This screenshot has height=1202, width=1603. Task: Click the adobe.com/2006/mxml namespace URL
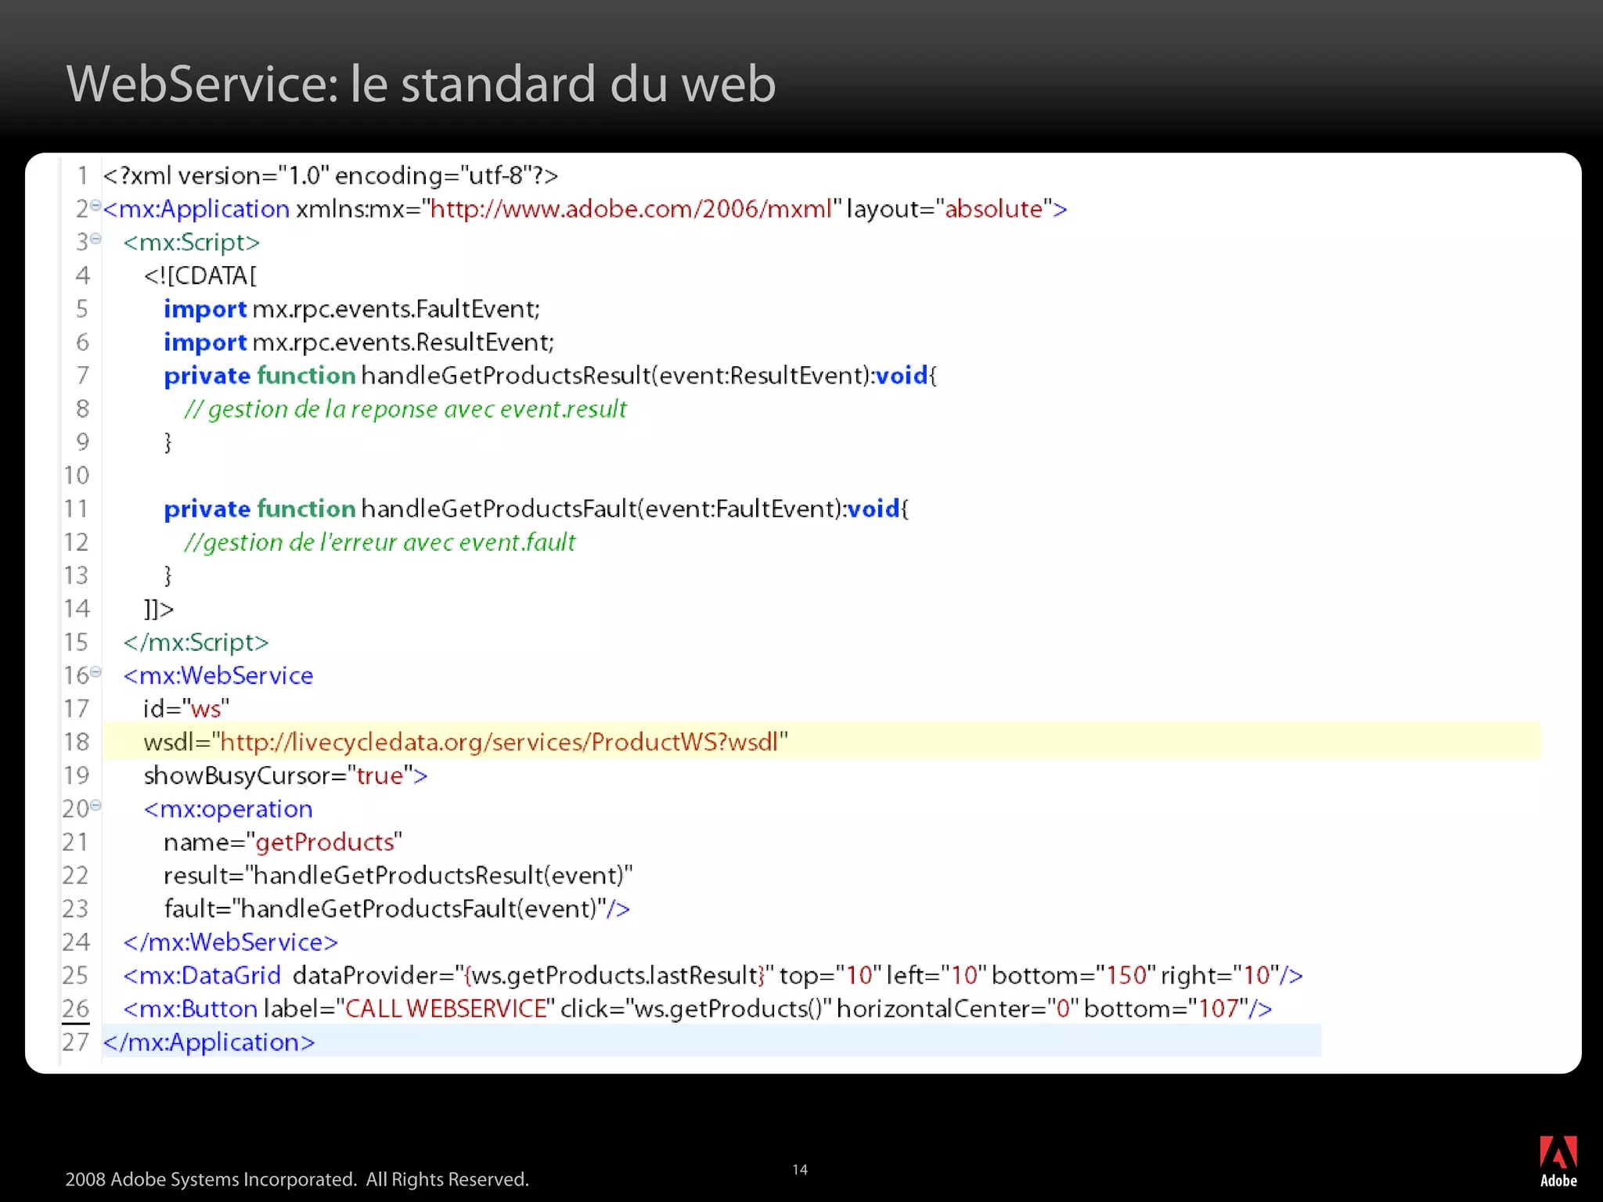pyautogui.click(x=631, y=209)
